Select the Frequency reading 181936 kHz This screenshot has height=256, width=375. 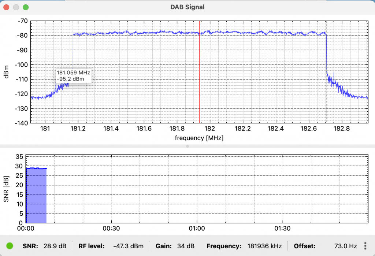264,246
